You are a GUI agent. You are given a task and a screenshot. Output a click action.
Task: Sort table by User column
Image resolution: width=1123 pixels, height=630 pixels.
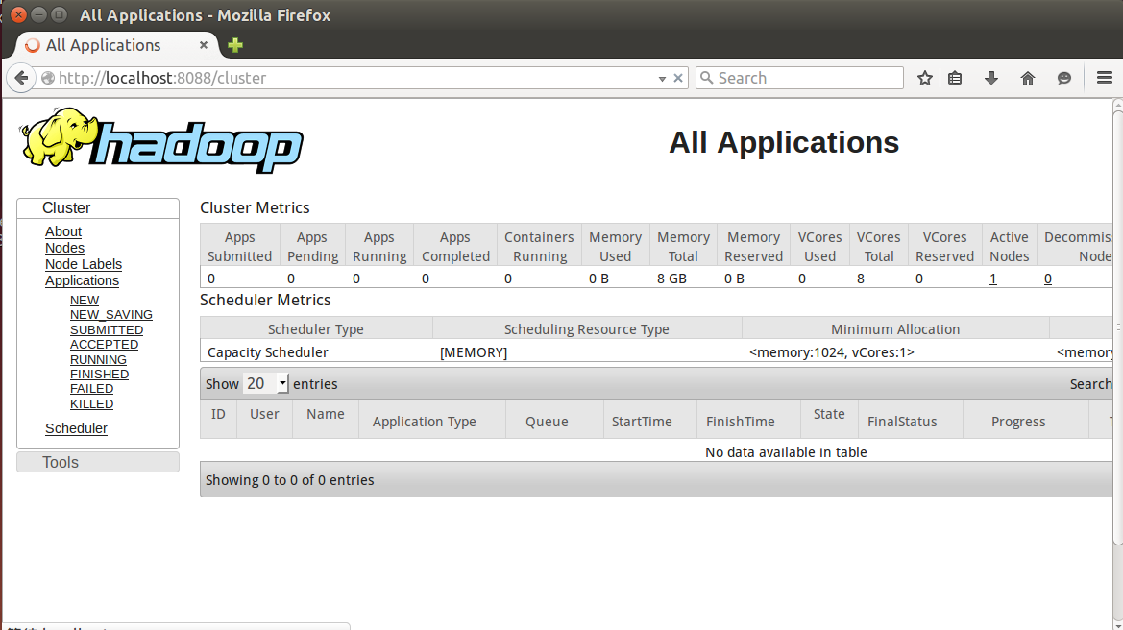(x=264, y=419)
